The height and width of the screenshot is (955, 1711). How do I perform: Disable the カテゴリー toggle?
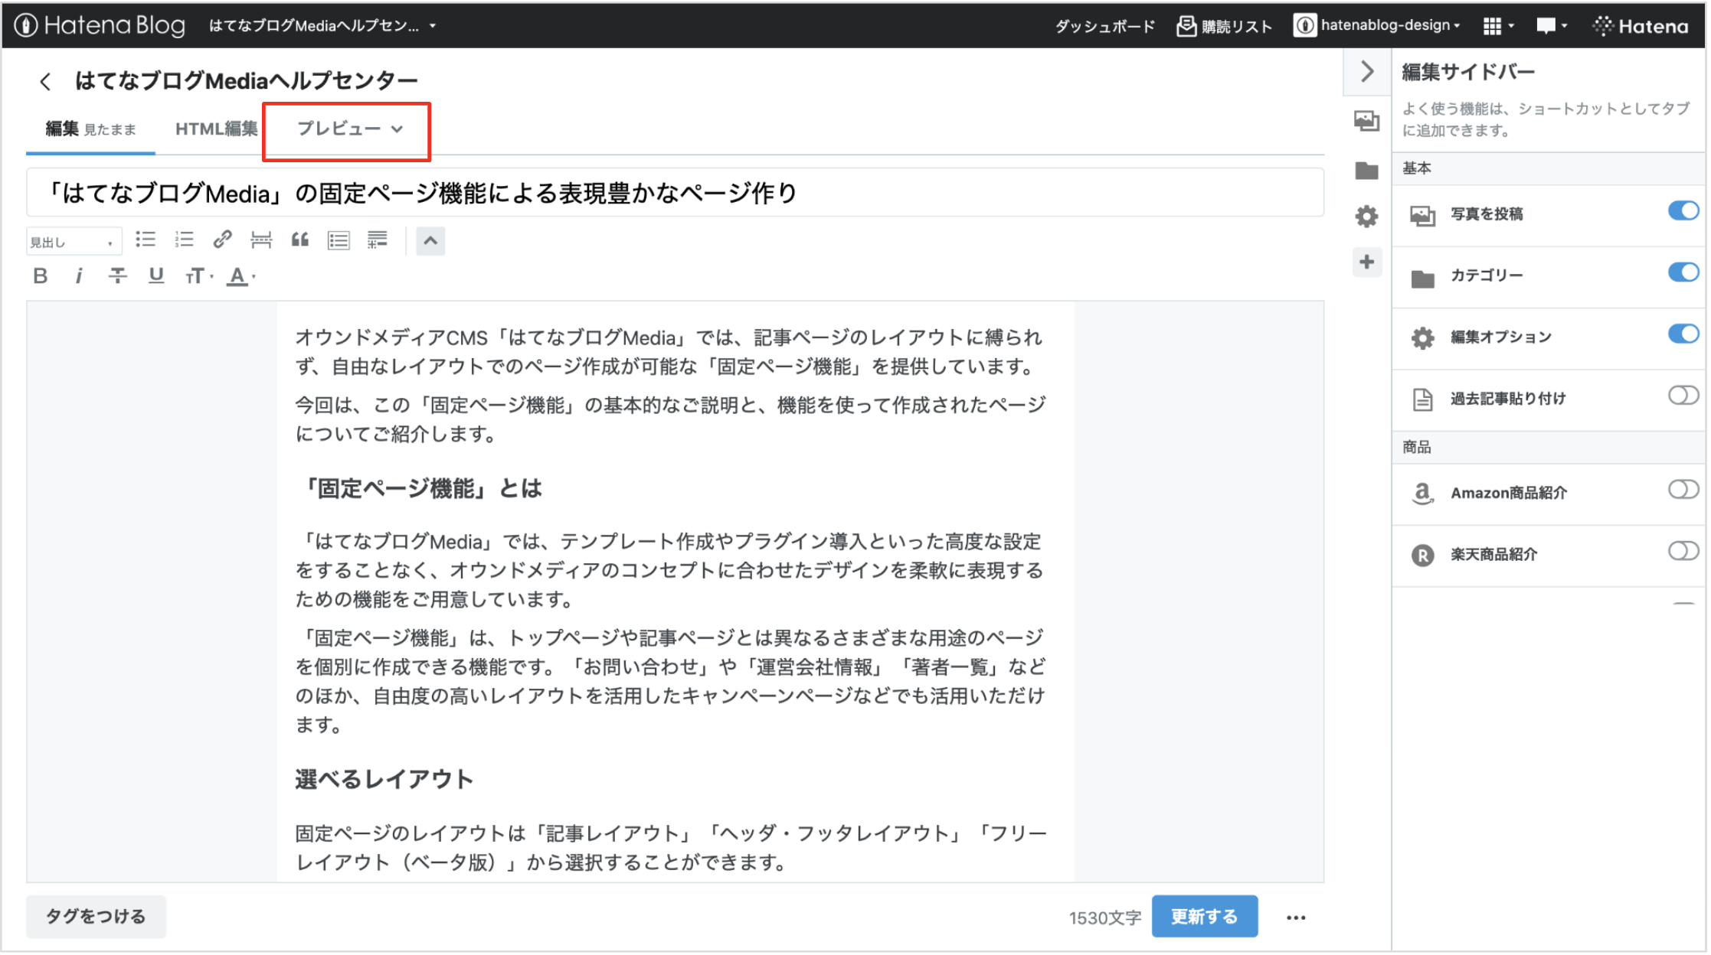click(x=1683, y=272)
